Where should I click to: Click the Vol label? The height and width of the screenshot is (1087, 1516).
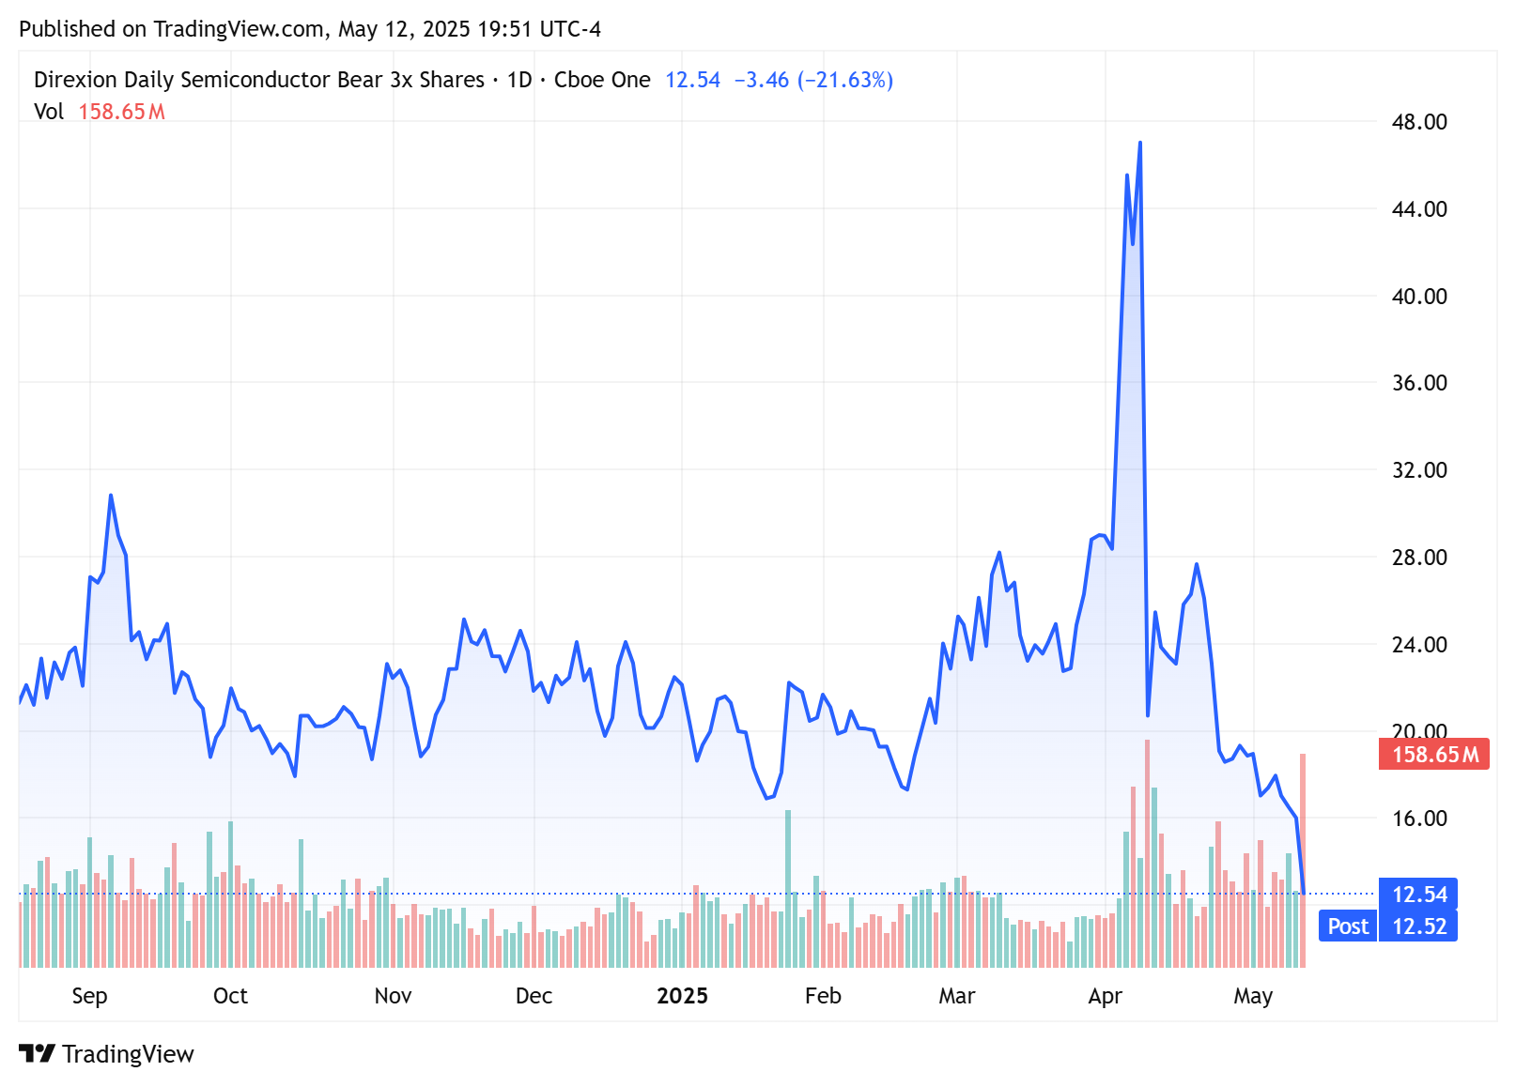point(49,112)
